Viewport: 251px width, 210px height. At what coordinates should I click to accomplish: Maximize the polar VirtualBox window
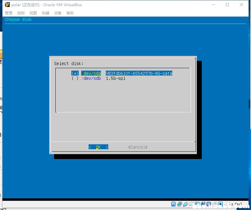(x=227, y=5)
